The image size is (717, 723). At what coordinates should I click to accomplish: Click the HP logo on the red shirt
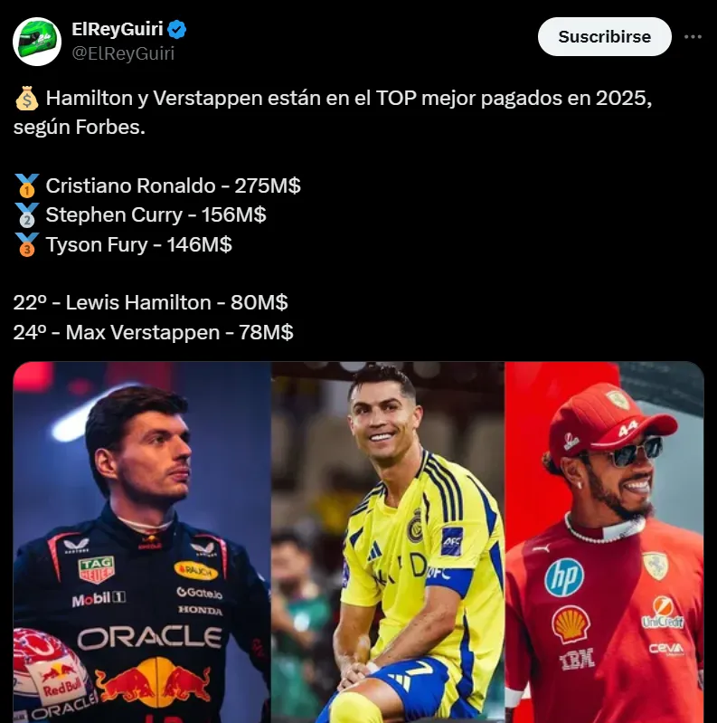point(564,577)
